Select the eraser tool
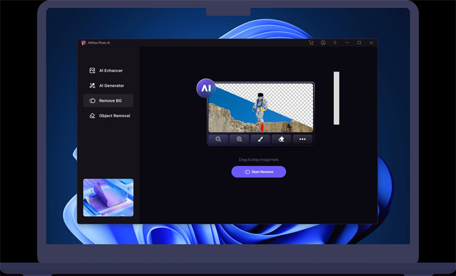The width and height of the screenshot is (456, 276). pyautogui.click(x=281, y=139)
